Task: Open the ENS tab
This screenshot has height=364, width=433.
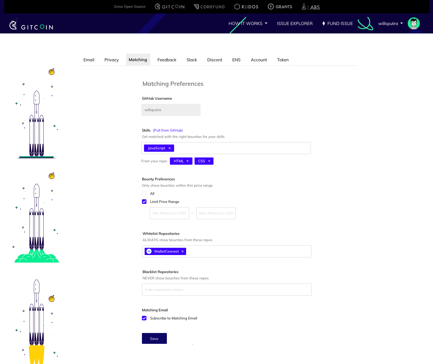Action: pos(236,60)
